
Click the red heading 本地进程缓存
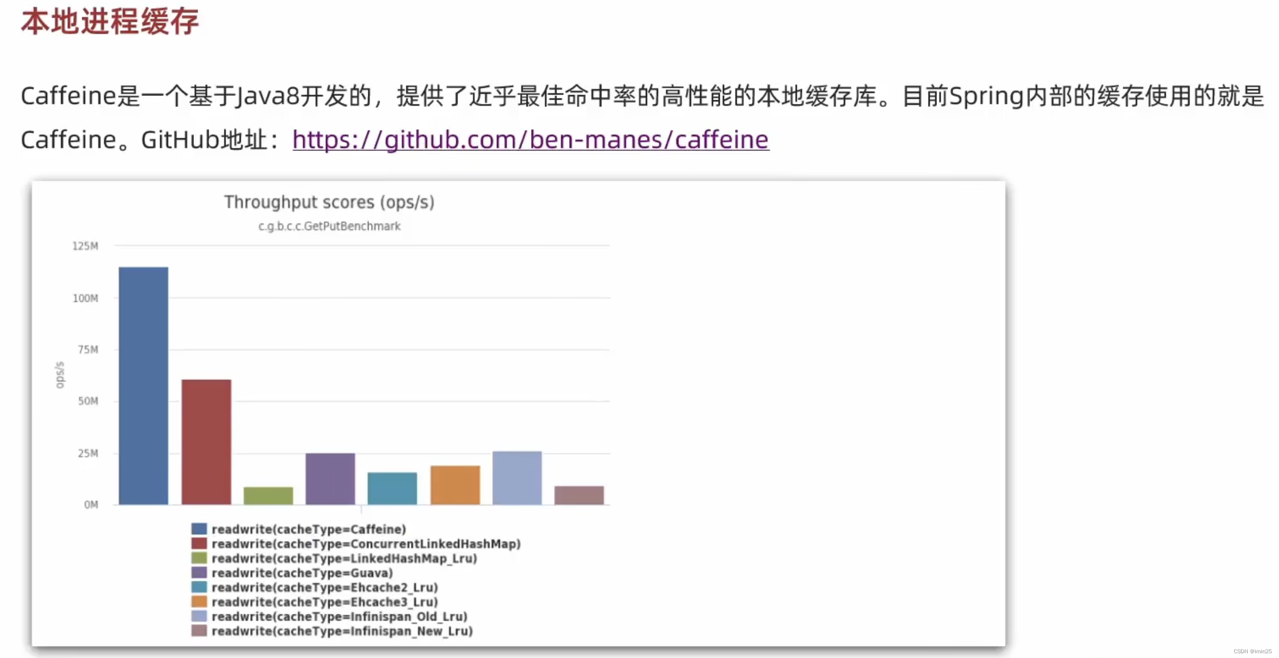point(110,21)
